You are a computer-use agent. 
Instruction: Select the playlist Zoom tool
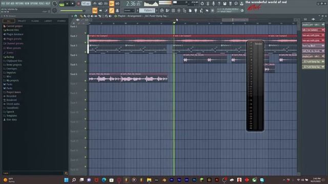coord(107,16)
